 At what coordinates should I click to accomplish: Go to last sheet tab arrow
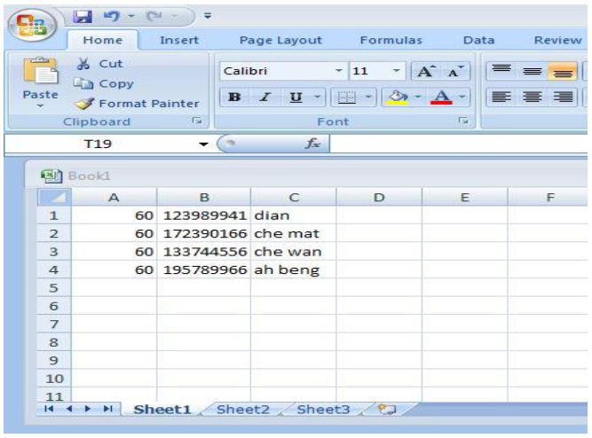tap(108, 409)
